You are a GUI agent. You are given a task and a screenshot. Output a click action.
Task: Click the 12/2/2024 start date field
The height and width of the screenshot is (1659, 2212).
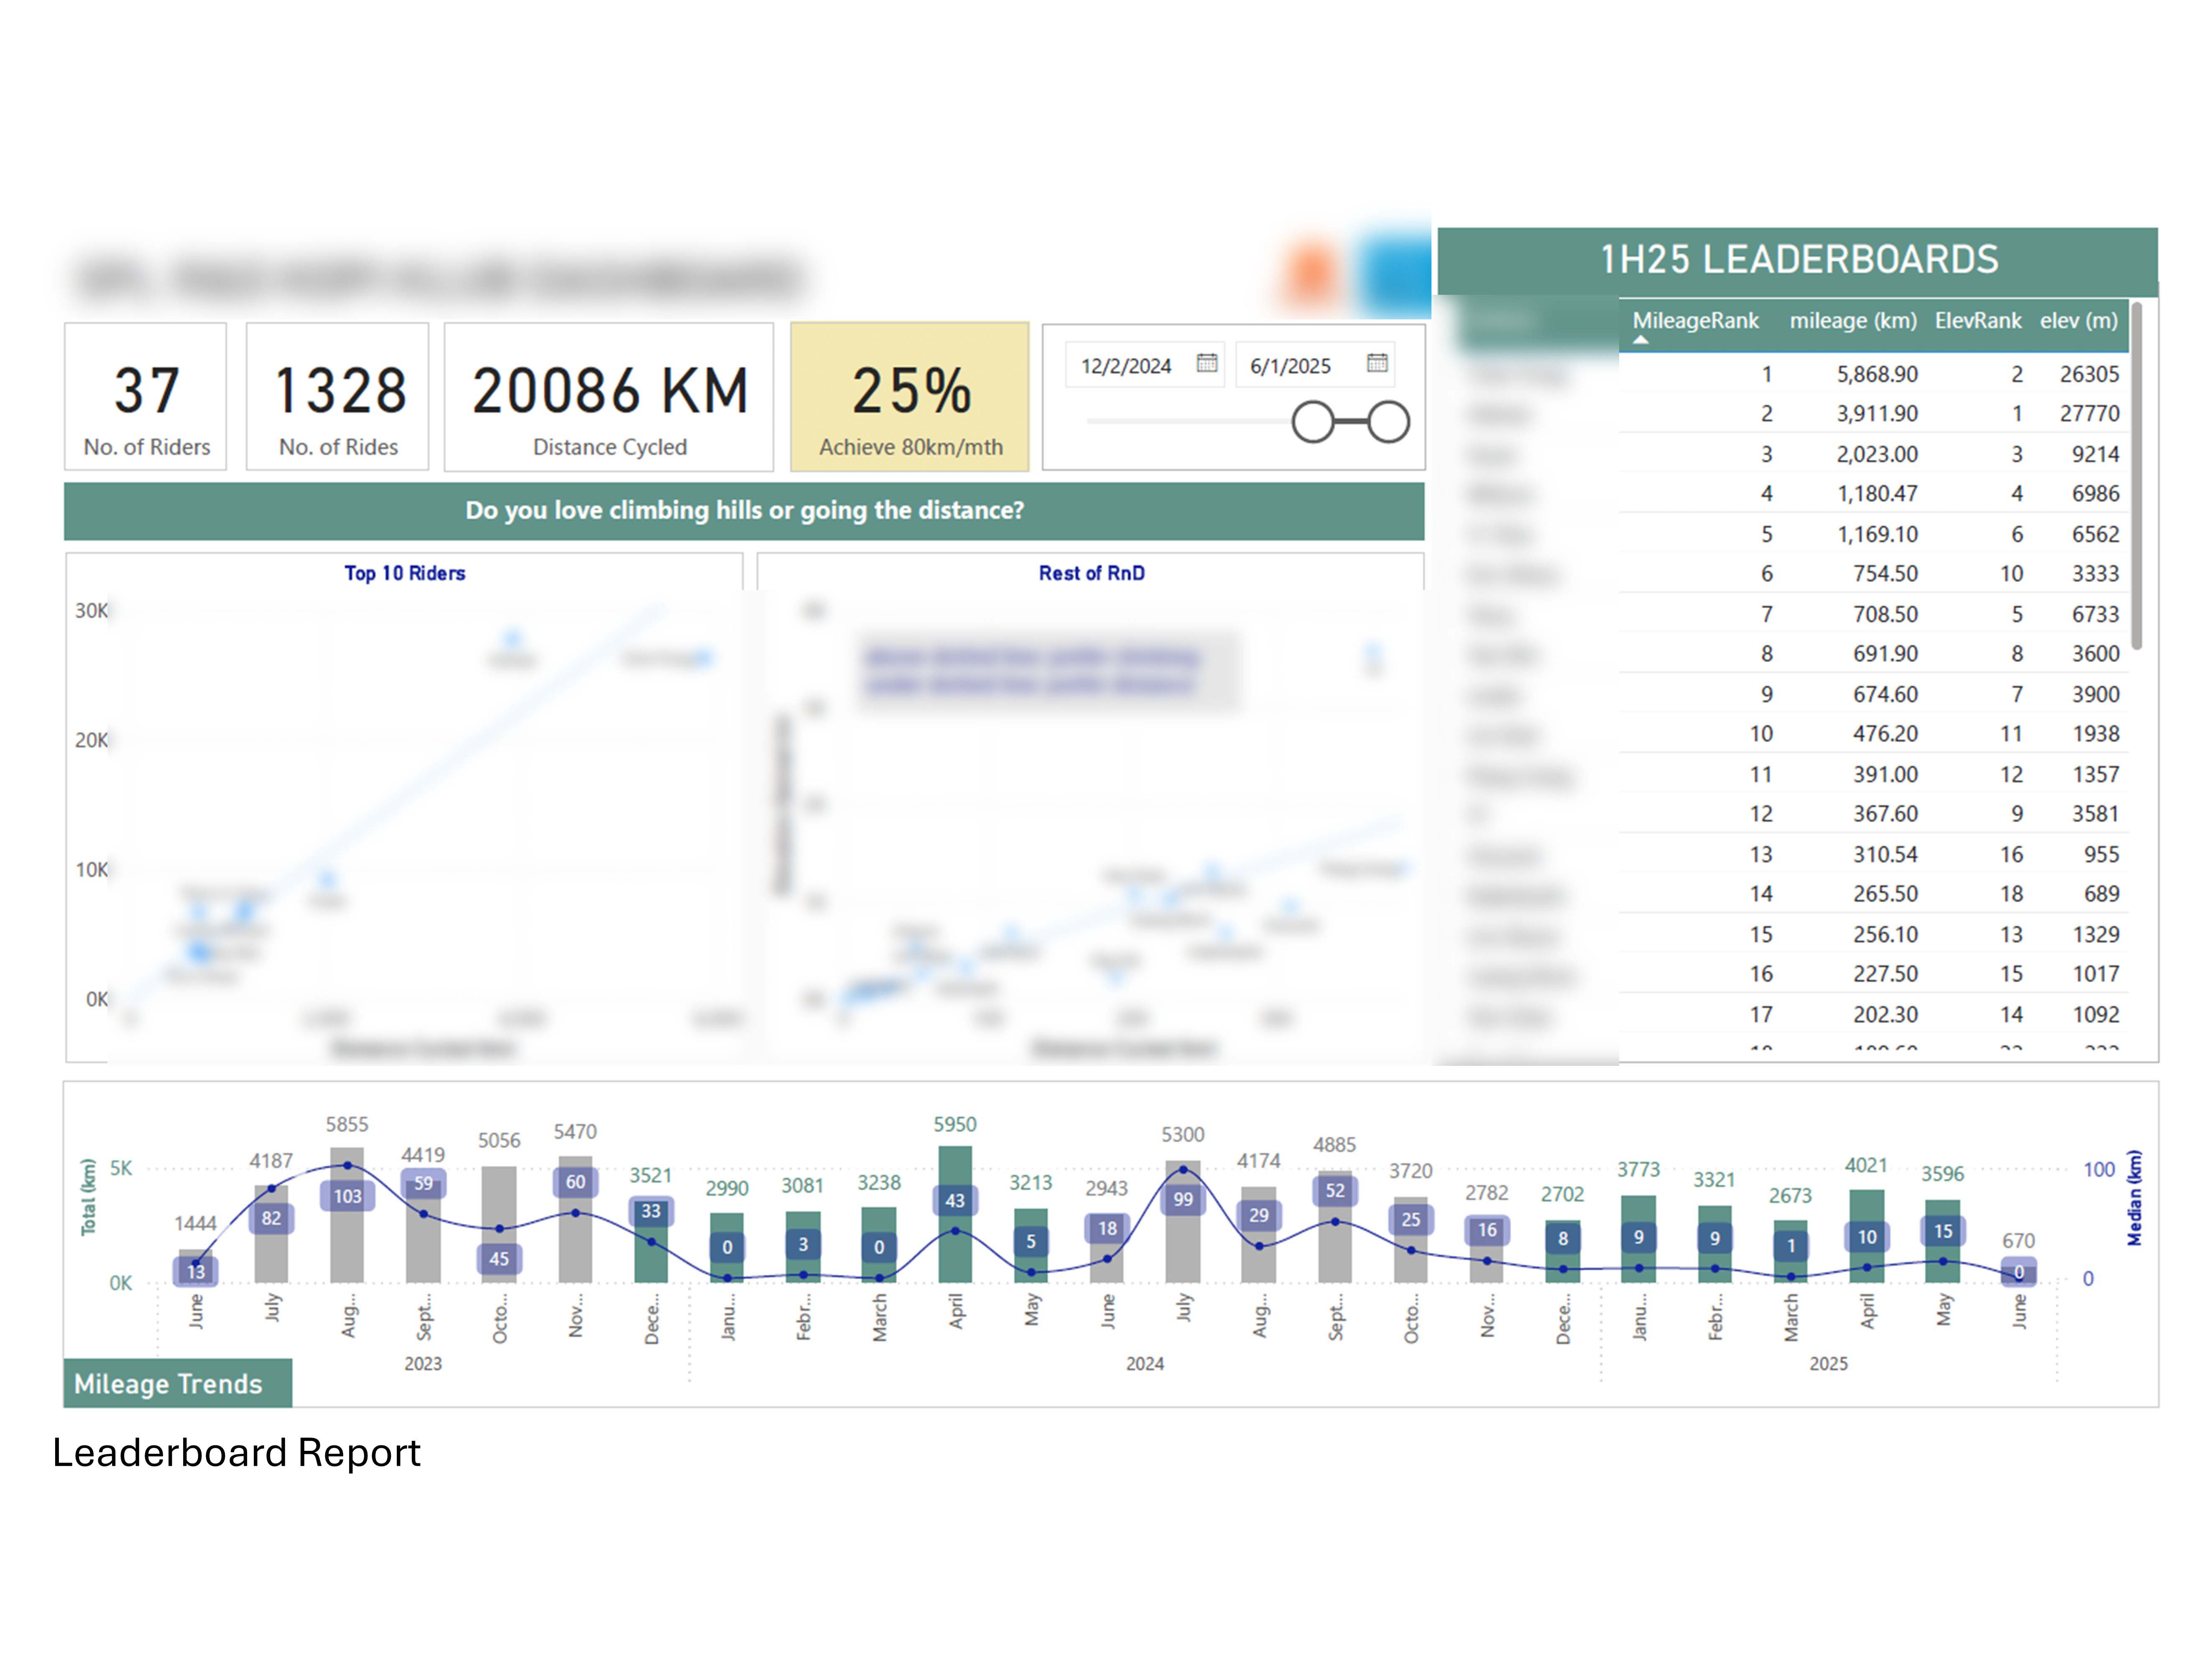(1126, 366)
